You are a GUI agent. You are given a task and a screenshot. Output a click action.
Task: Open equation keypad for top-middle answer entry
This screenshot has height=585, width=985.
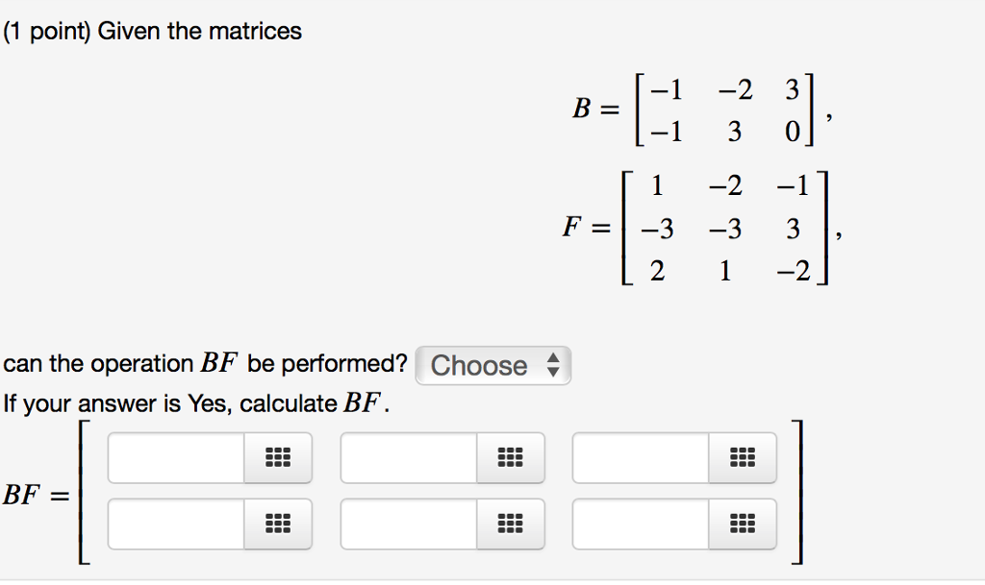pyautogui.click(x=510, y=458)
